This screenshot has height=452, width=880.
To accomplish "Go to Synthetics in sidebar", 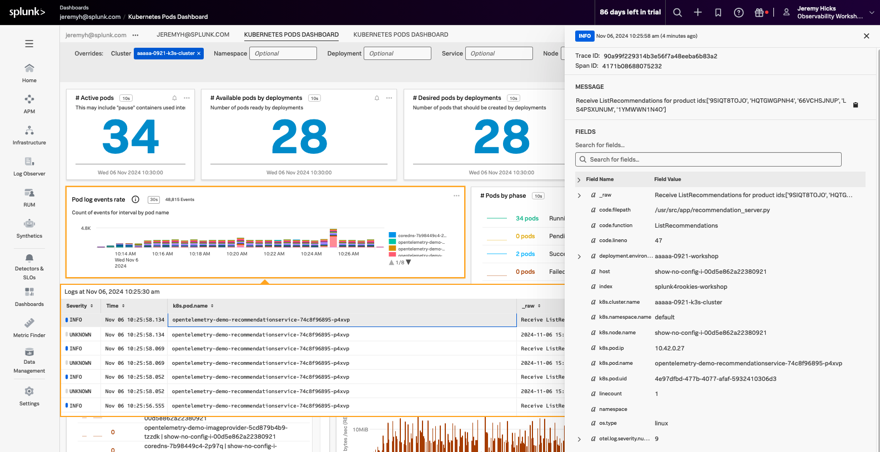I will (x=29, y=228).
